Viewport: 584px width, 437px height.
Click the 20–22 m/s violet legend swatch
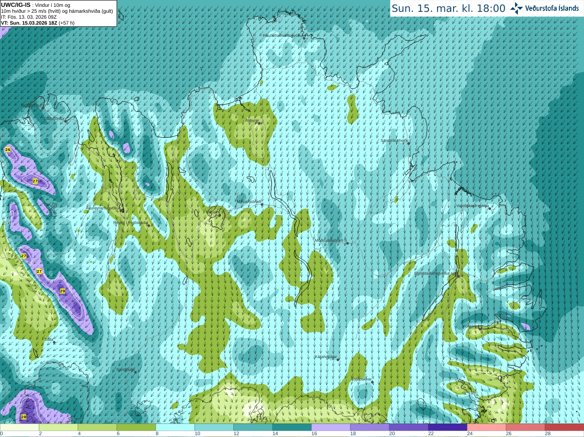[x=409, y=427]
